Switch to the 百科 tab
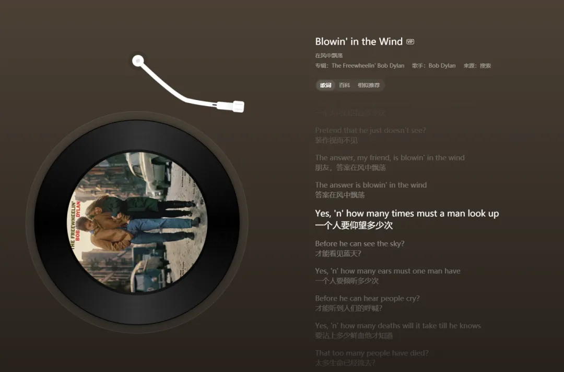The width and height of the screenshot is (564, 372). (344, 85)
